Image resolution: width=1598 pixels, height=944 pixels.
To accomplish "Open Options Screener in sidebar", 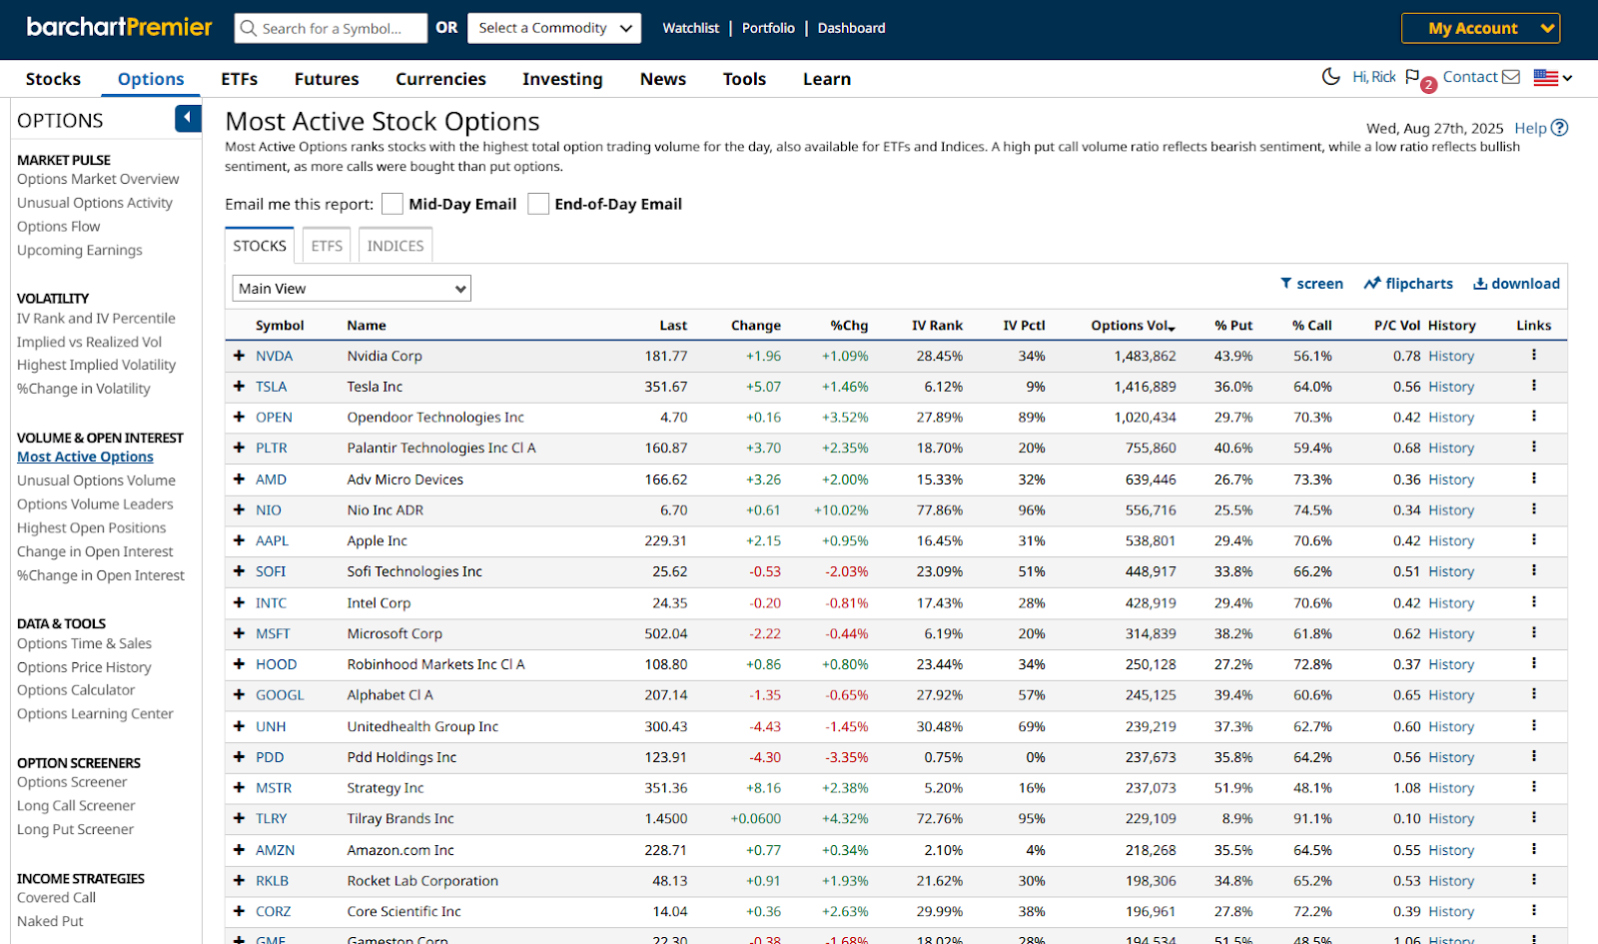I will pyautogui.click(x=72, y=782).
